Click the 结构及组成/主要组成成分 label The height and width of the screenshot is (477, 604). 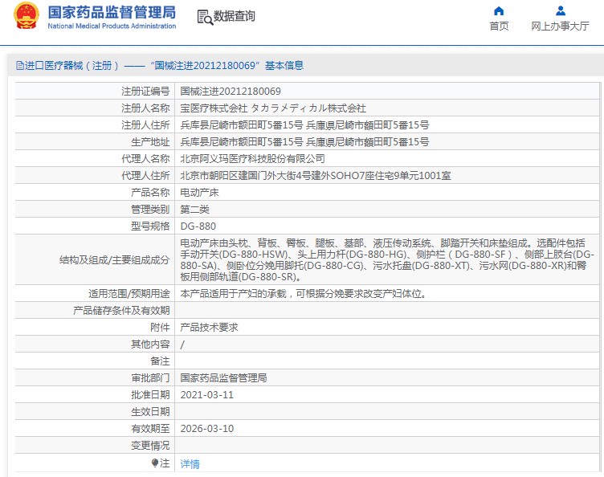point(114,260)
